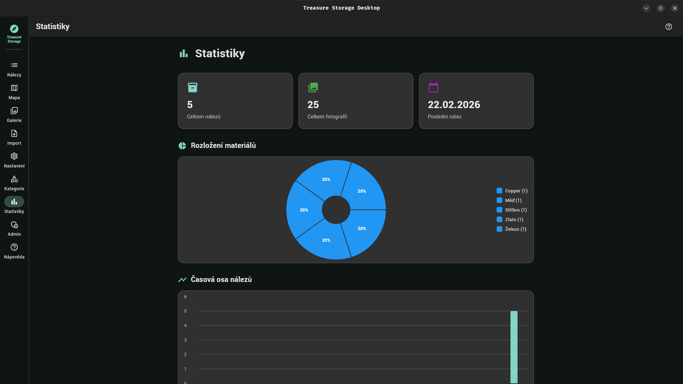Open the Mapa map view
683x384 pixels.
[14, 88]
